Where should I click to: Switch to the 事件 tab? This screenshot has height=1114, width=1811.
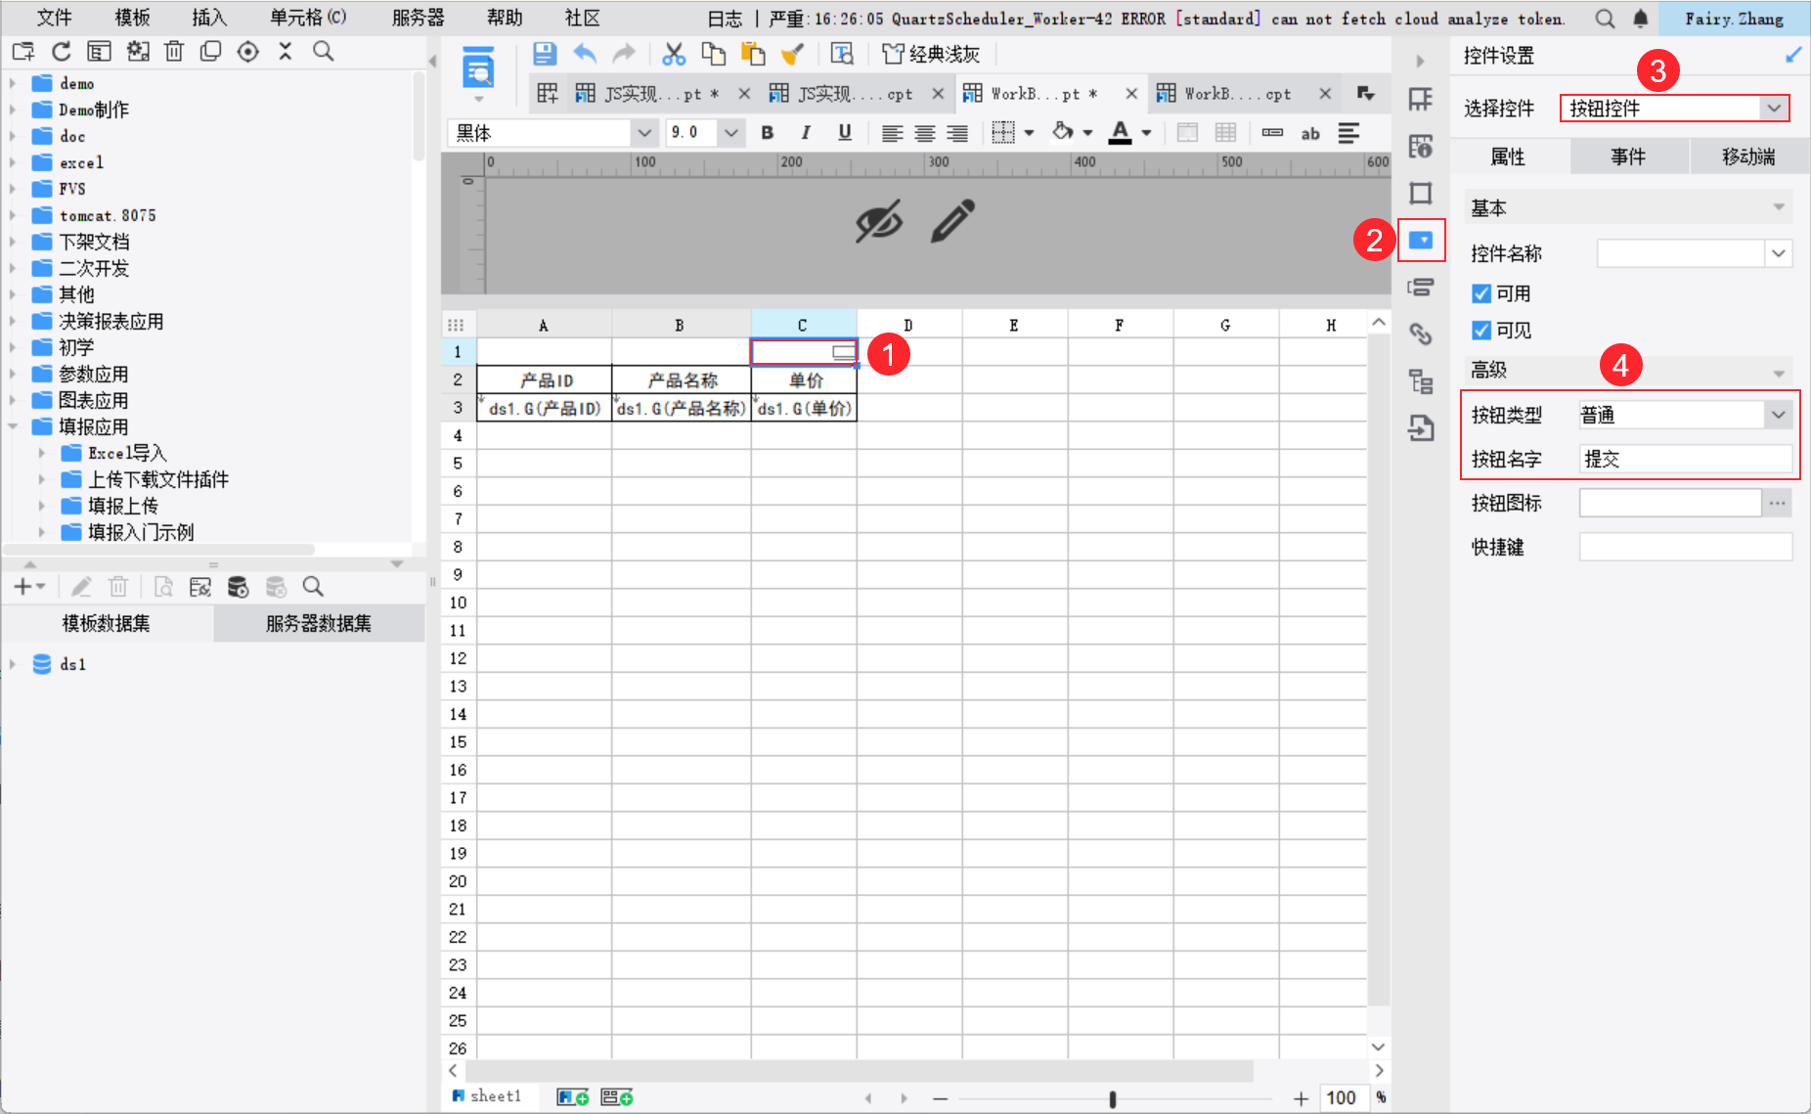click(x=1629, y=156)
